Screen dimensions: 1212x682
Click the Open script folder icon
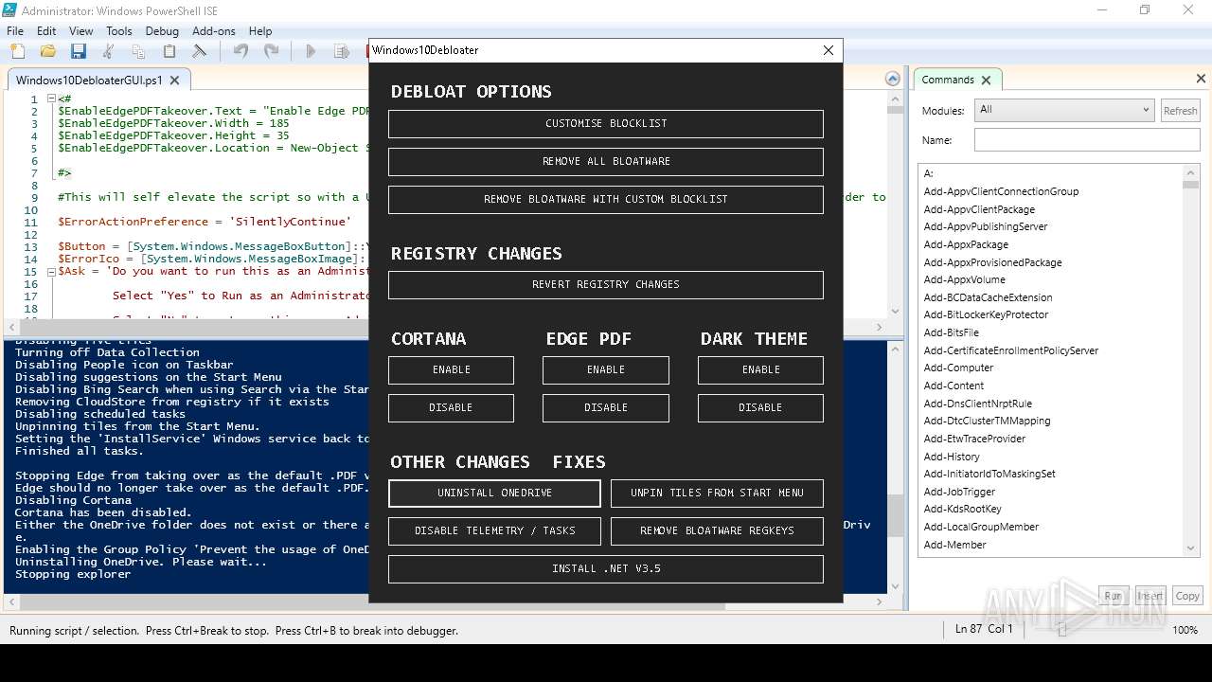[x=48, y=51]
